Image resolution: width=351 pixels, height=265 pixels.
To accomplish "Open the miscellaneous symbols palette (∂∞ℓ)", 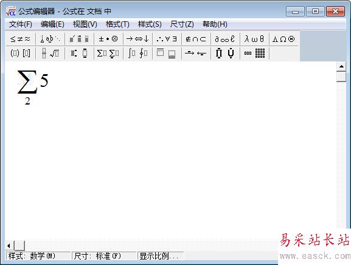I will click(225, 39).
